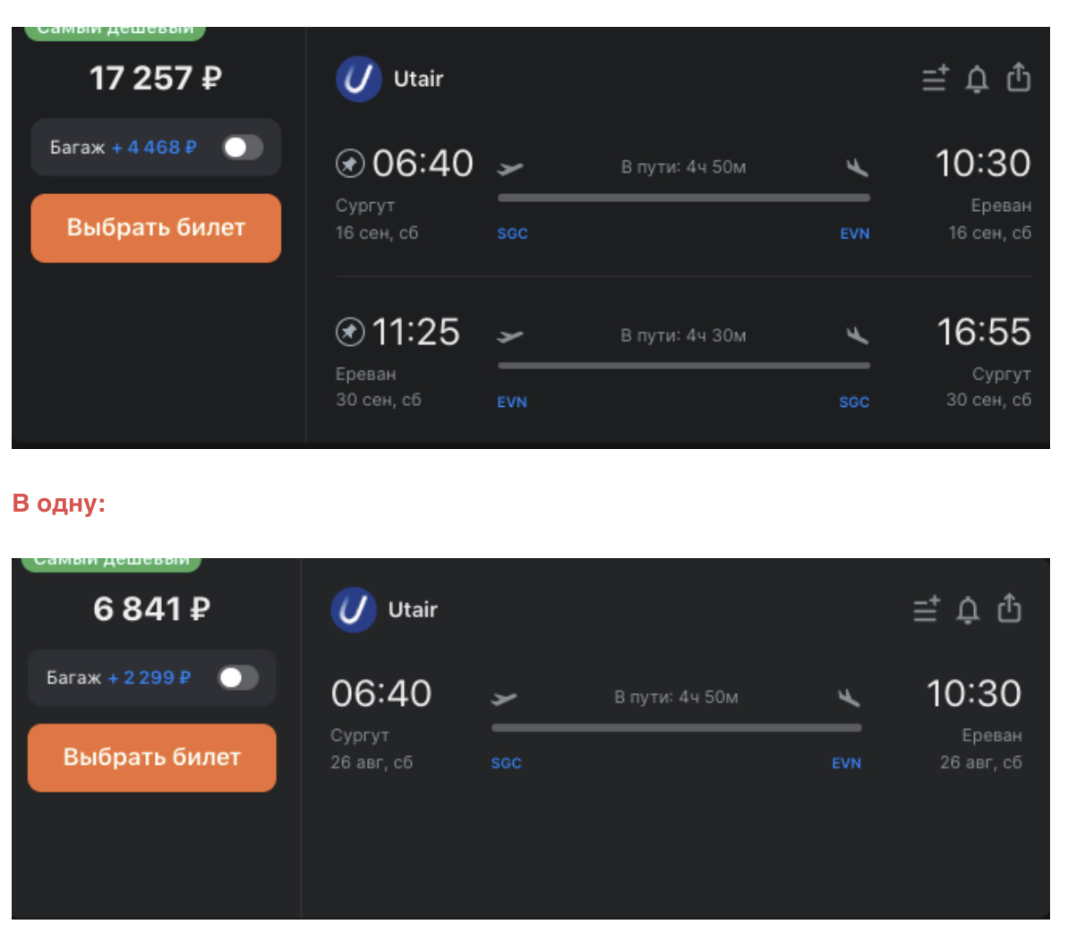Click SGC arrival code on 30 сен flight
Viewport: 1077px width, 941px height.
coord(854,403)
